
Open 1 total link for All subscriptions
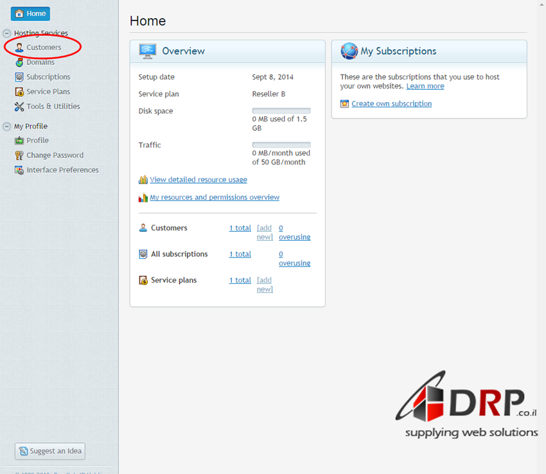click(x=240, y=254)
